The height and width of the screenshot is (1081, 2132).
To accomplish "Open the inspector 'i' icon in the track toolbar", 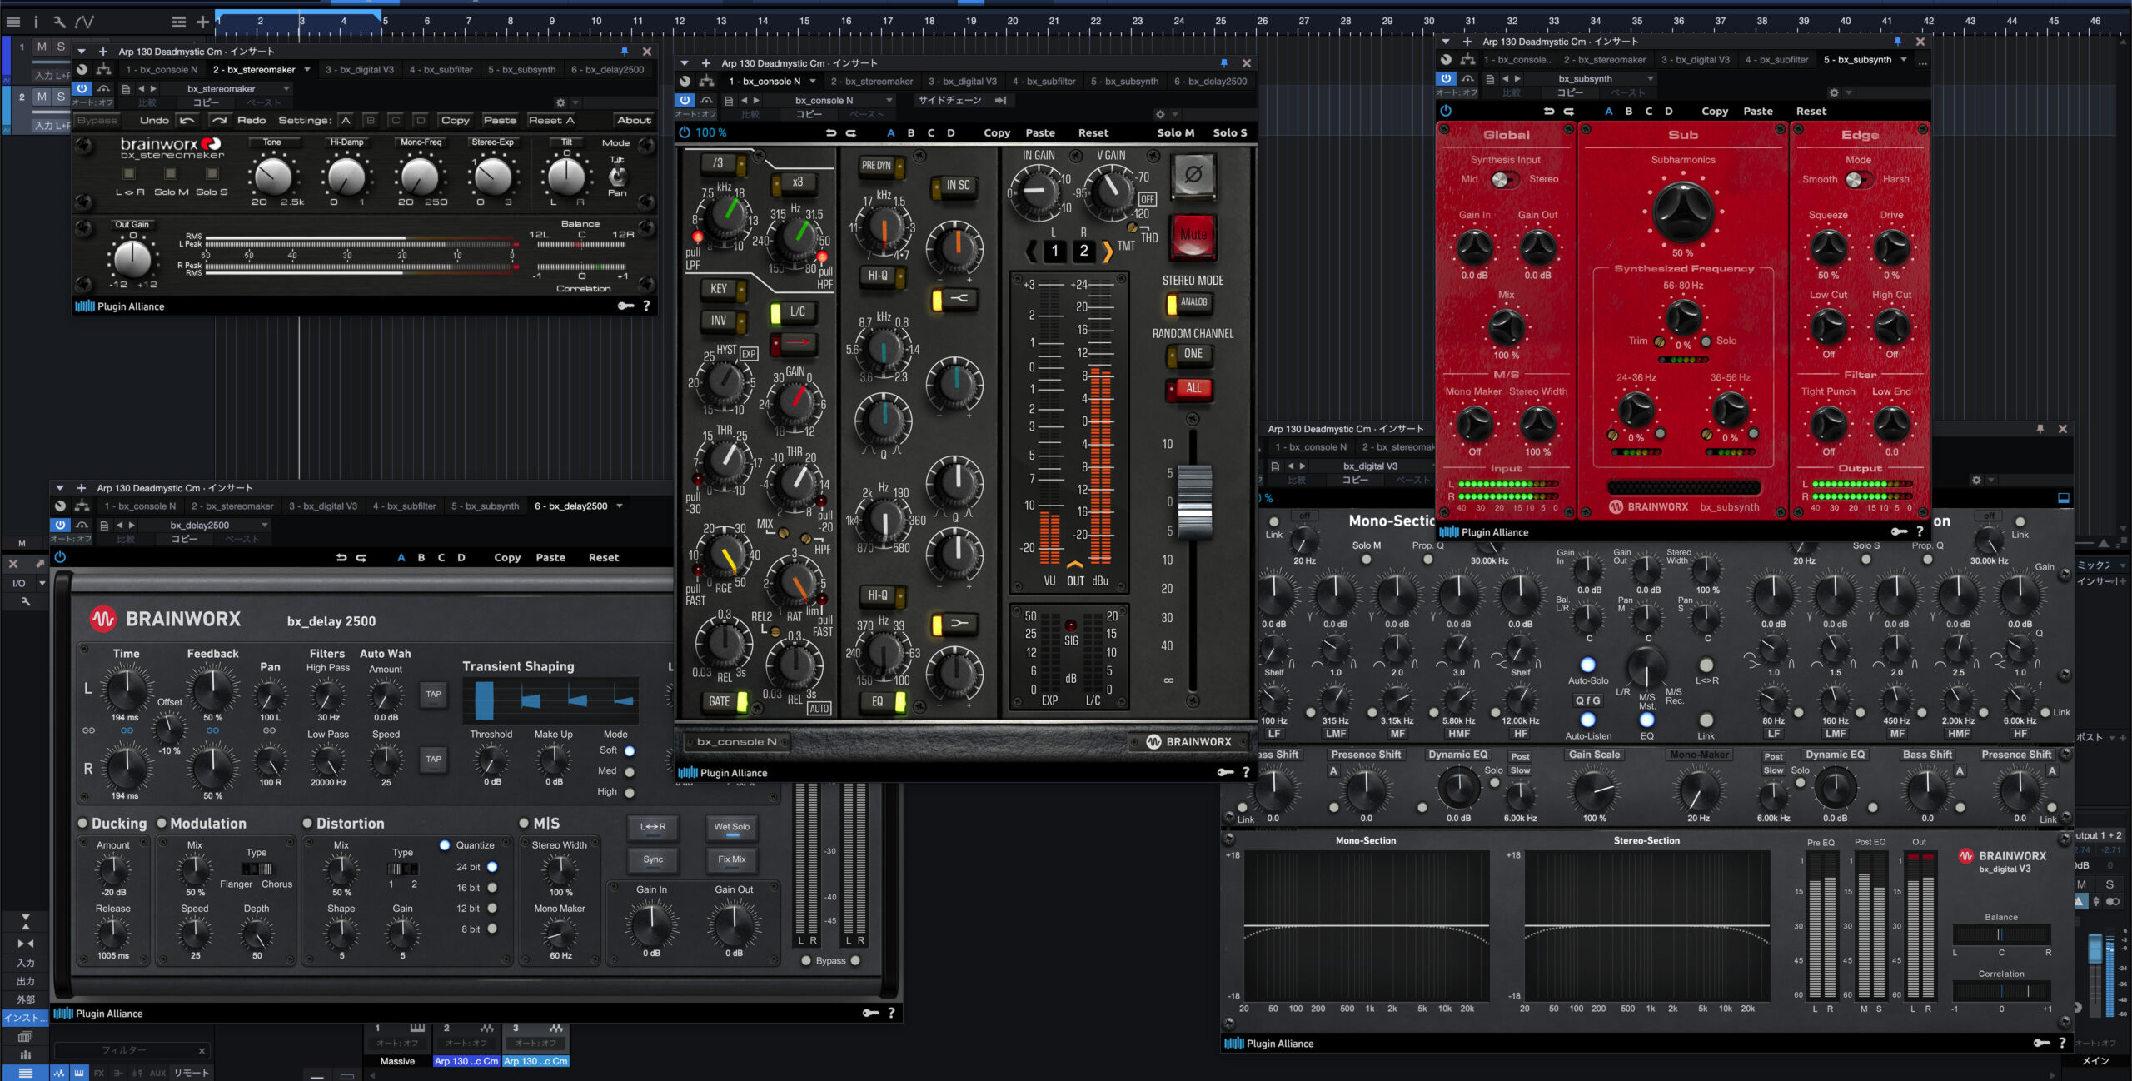I will coord(36,22).
